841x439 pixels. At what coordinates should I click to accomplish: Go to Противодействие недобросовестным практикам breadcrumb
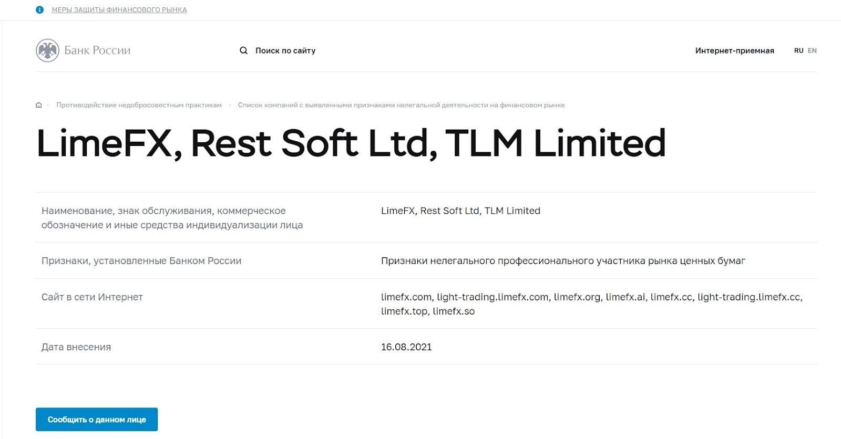(139, 105)
